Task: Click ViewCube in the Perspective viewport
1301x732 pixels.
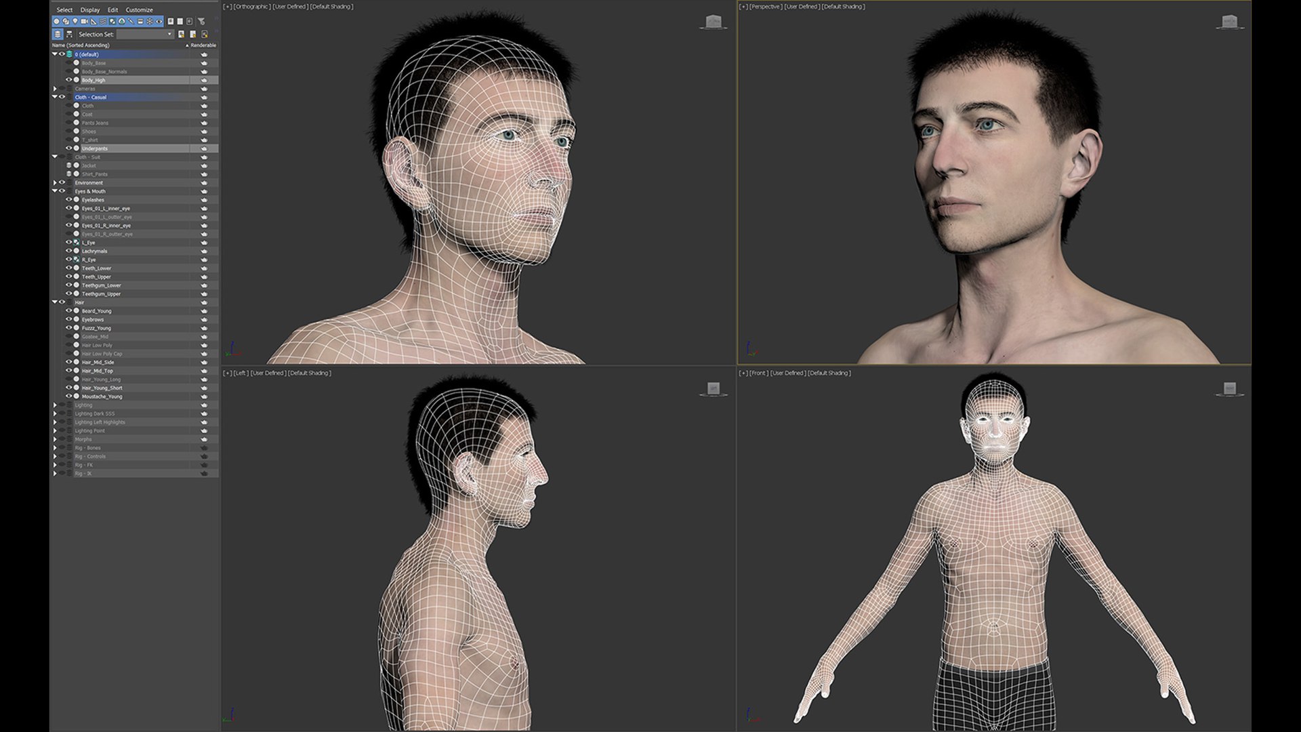Action: [1229, 22]
